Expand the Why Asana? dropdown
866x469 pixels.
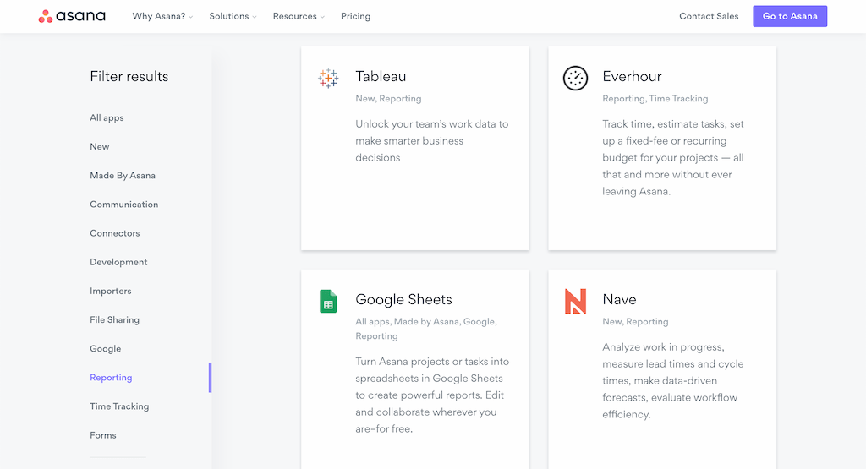point(162,16)
